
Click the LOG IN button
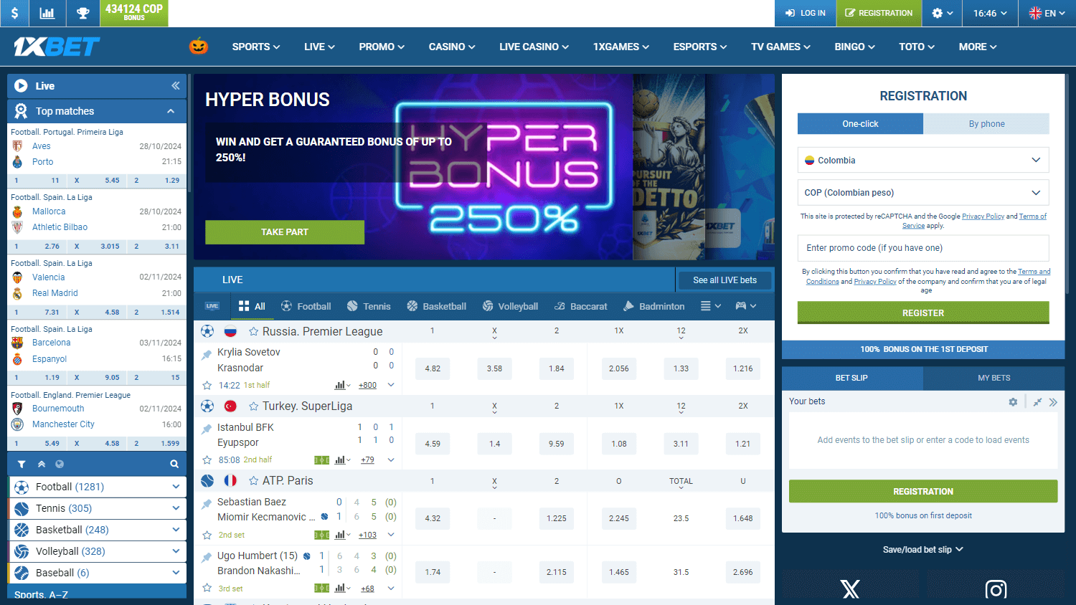tap(806, 13)
